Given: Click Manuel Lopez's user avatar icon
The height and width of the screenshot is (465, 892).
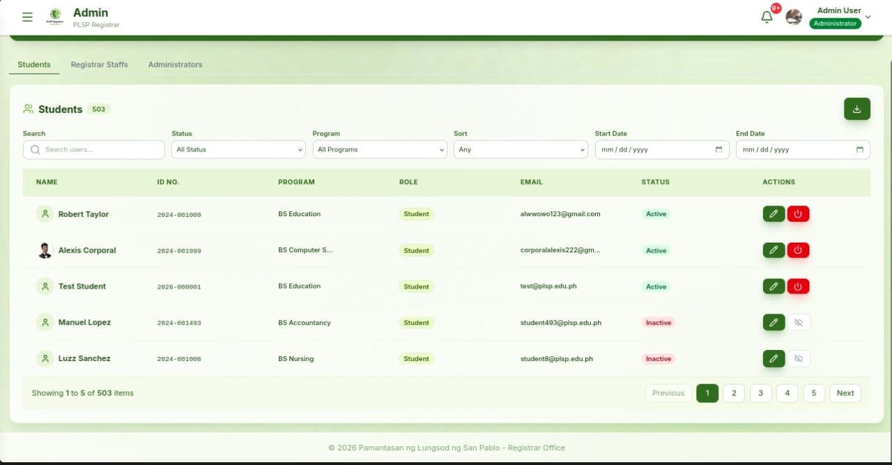Looking at the screenshot, I should [x=45, y=322].
